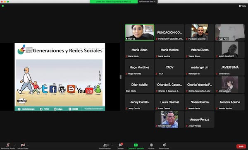248x150 pixels.
Task: Click the Vista layout icon at top right
Action: pos(242,6)
